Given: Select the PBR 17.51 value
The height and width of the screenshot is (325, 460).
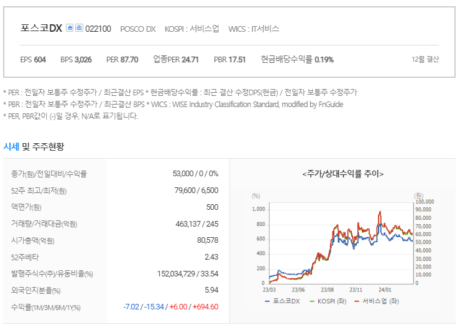Looking at the screenshot, I should [x=229, y=60].
